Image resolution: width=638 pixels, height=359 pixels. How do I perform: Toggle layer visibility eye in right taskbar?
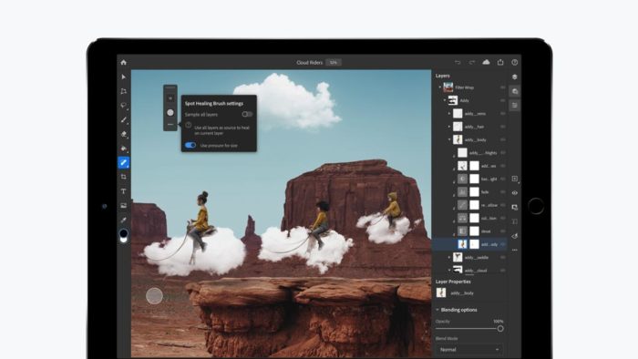coord(514,193)
